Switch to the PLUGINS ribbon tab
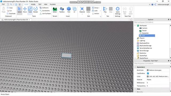Image resolution: width=171 pixels, height=96 pixels. [53, 4]
